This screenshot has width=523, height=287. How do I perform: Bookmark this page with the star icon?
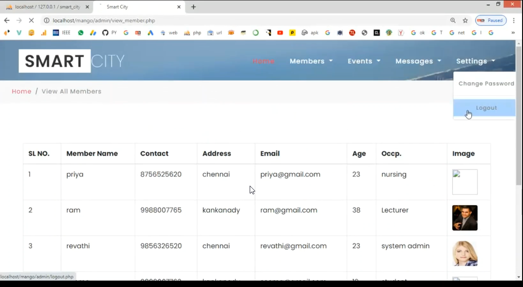click(x=465, y=20)
